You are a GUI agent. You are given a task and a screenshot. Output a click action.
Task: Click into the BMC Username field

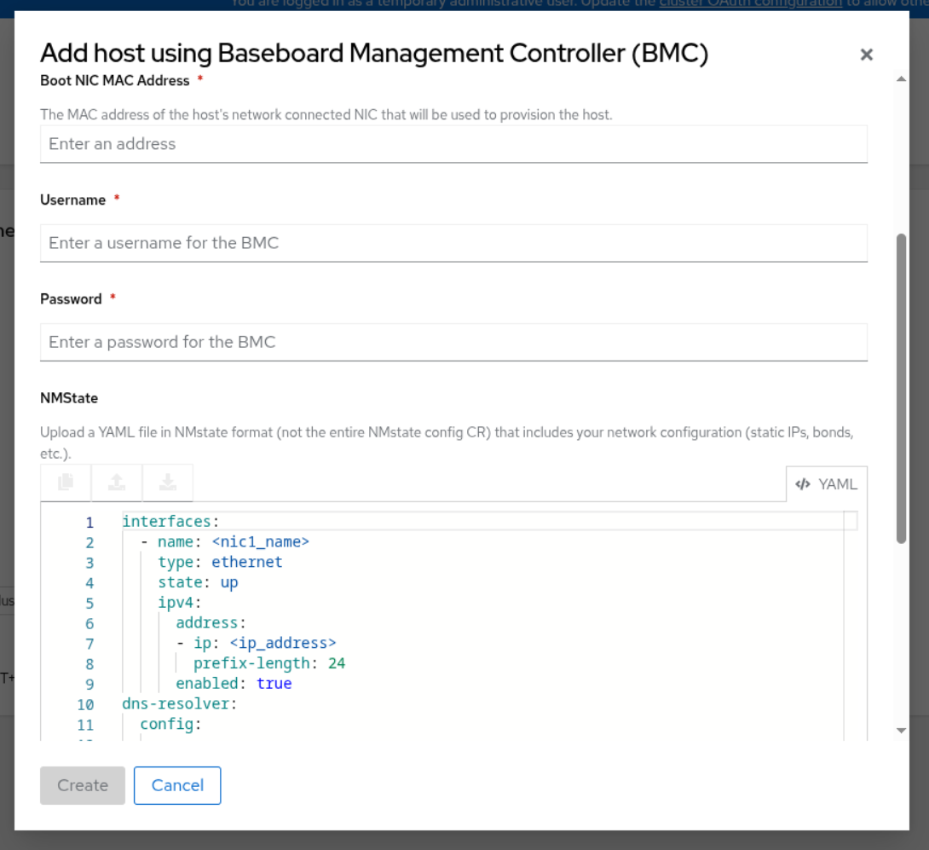(x=453, y=243)
